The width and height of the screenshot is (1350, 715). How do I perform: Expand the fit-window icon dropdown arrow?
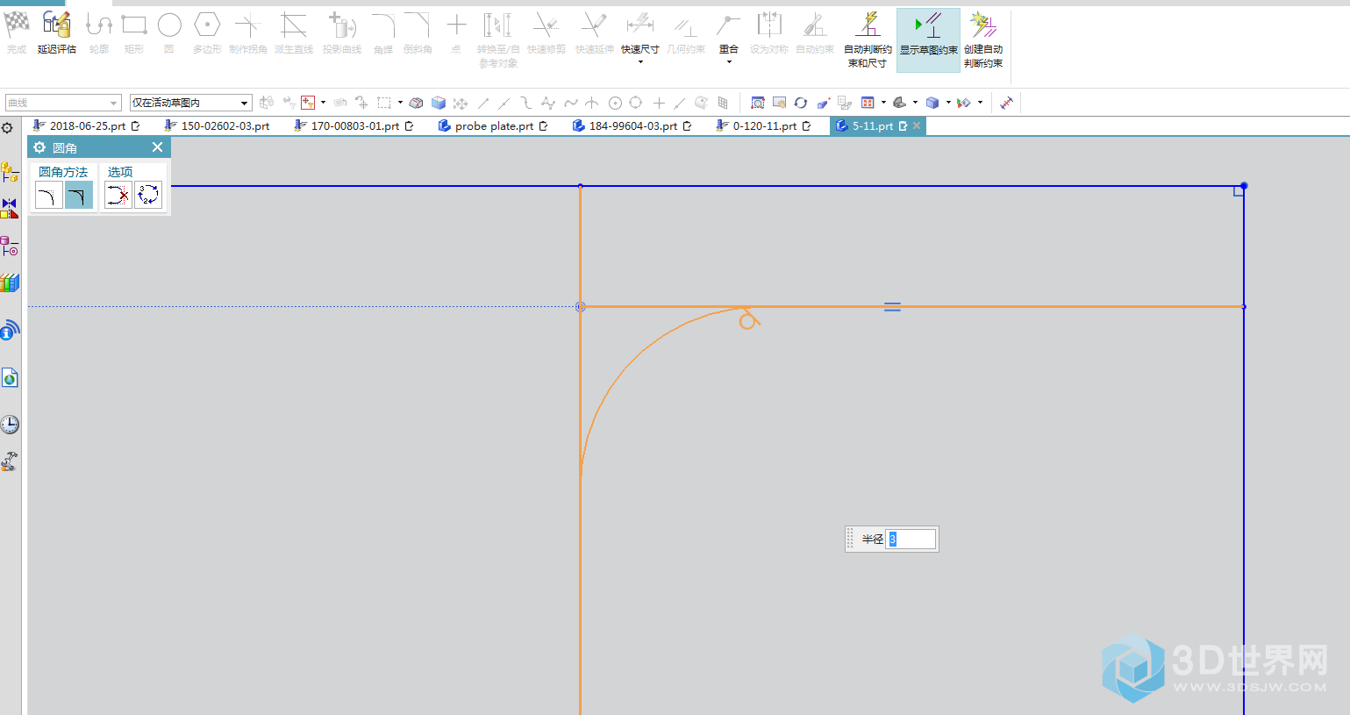[x=883, y=103]
